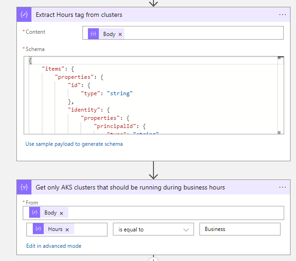The image size is (296, 261).
Task: Remove Body token from Content field
Action: pos(120,34)
